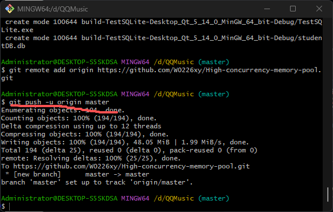Click 'Delta compression using up to 12 threads'
Viewport: 333px width, 212px height.
click(x=81, y=126)
